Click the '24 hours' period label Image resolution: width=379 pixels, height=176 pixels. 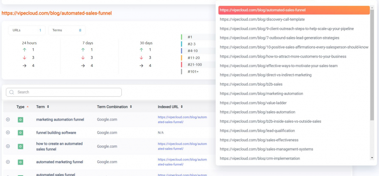click(29, 43)
